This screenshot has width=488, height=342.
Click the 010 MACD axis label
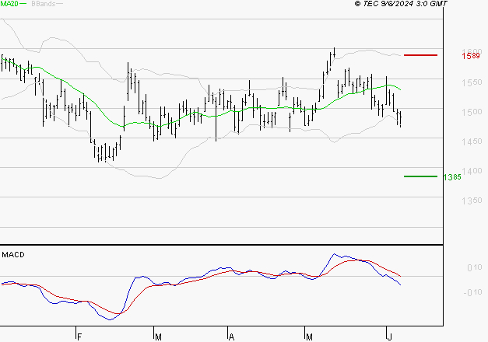(474, 267)
